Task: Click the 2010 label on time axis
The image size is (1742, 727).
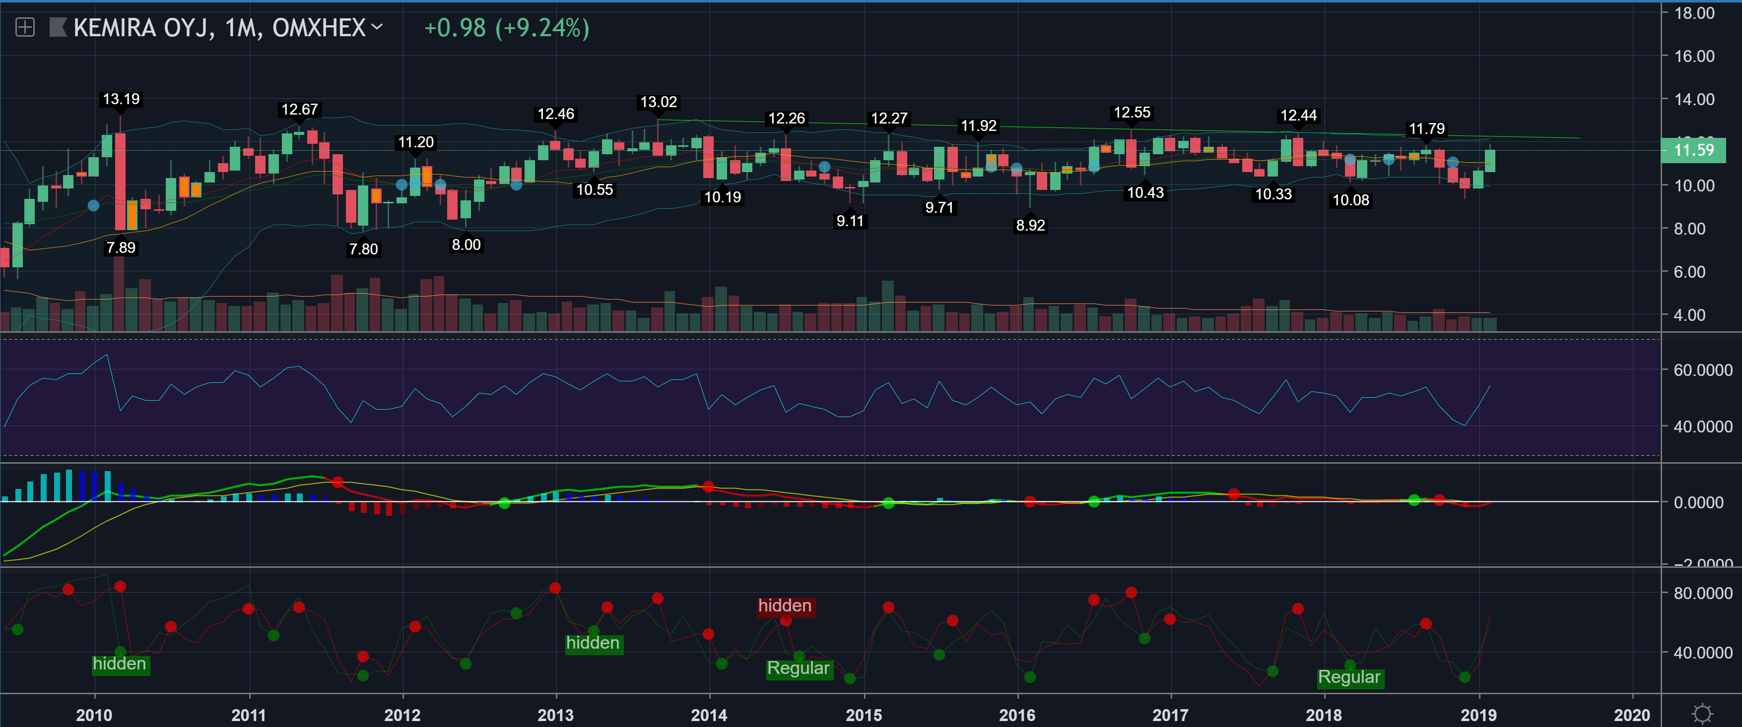Action: [94, 715]
